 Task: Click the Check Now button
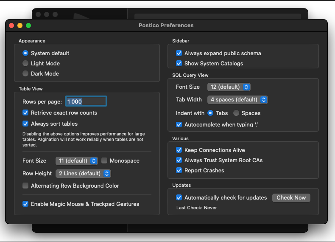(291, 197)
